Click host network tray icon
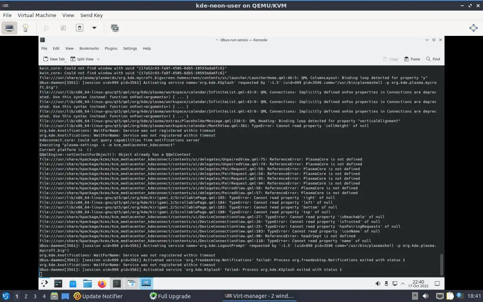The width and height of the screenshot is (483, 302). pos(440,296)
